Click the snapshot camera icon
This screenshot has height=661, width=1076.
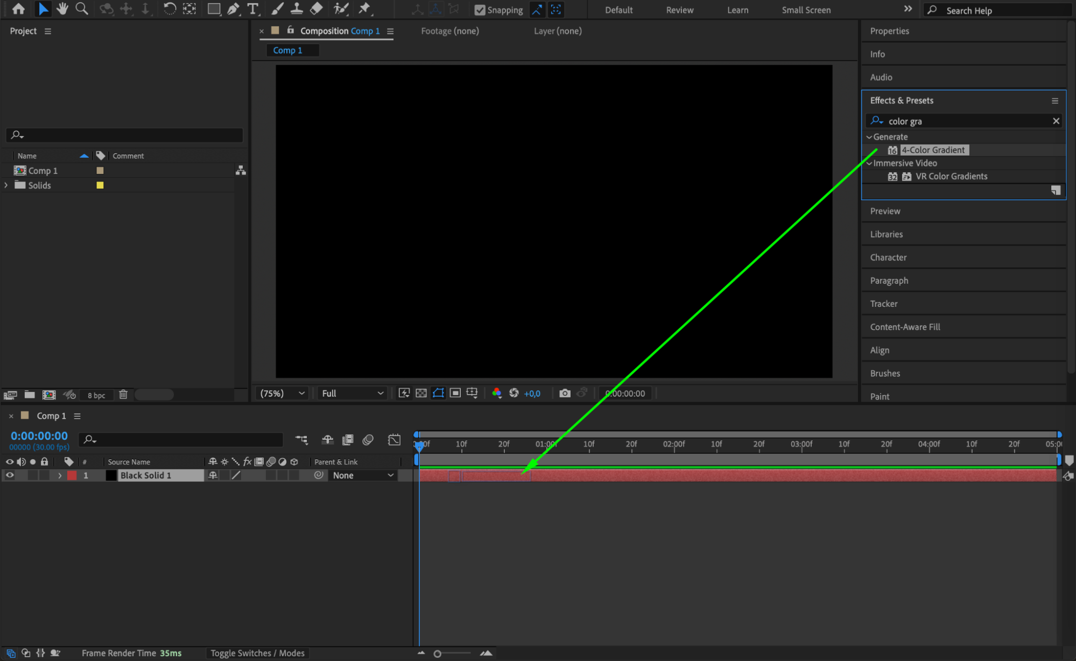[x=564, y=393]
